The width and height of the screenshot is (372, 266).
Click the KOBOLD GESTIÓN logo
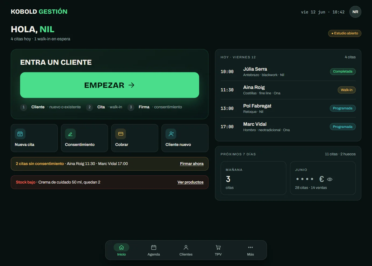[x=39, y=12]
